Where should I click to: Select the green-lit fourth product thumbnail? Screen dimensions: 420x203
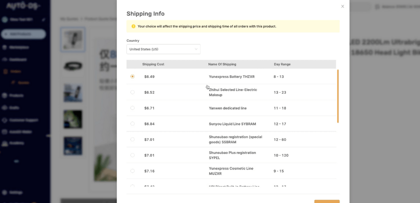(73, 119)
